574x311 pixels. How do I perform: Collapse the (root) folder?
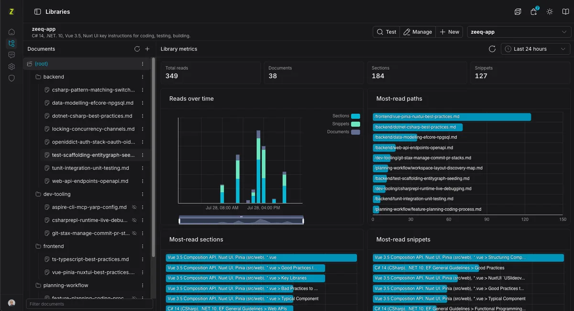[30, 64]
